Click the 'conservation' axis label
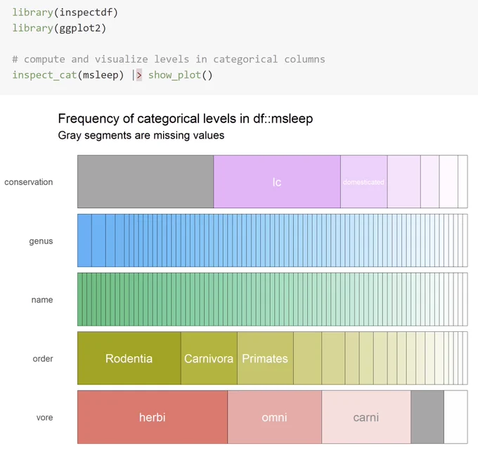This screenshot has width=478, height=455. [29, 182]
